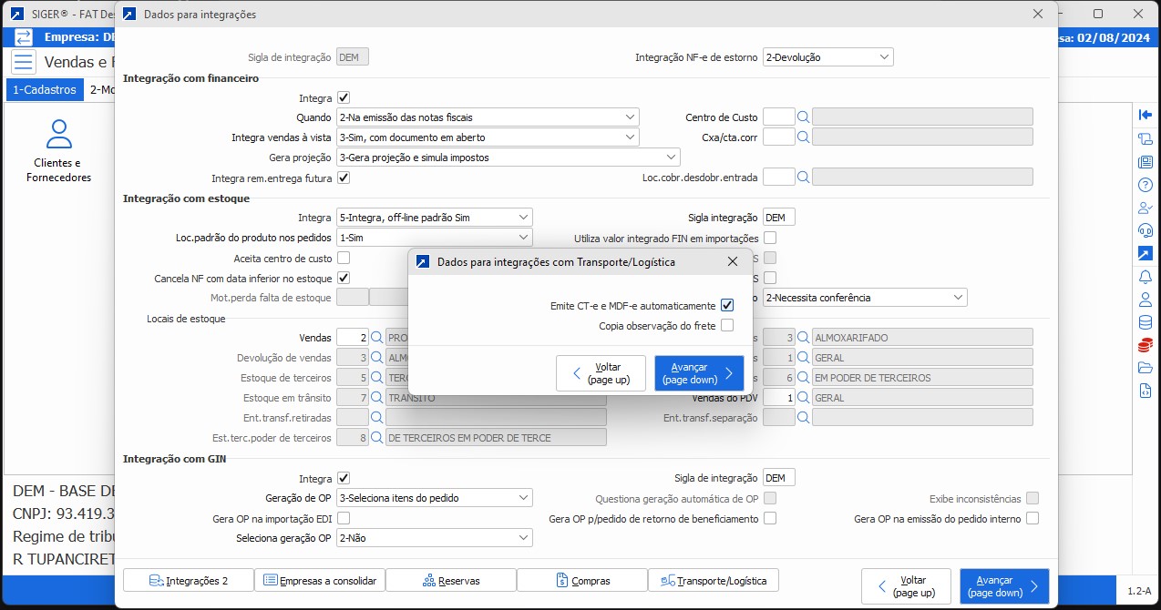Switch to the 1-Cadastros tab
This screenshot has height=610, width=1161.
click(x=44, y=90)
